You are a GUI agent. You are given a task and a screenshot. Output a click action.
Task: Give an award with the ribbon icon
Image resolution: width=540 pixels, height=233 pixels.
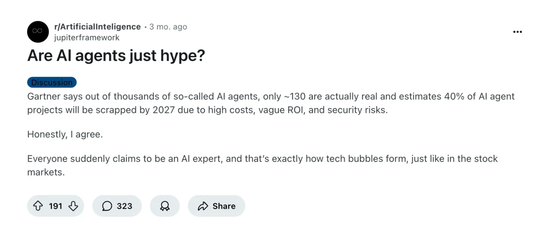coord(165,206)
